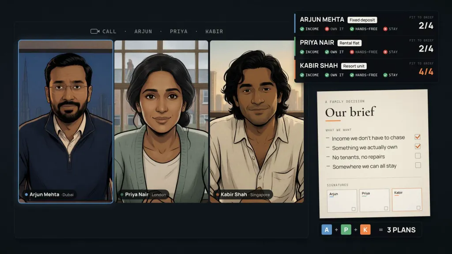Open Kabir Shah's video tile
Image resolution: width=452 pixels, height=254 pixels.
pos(256,122)
